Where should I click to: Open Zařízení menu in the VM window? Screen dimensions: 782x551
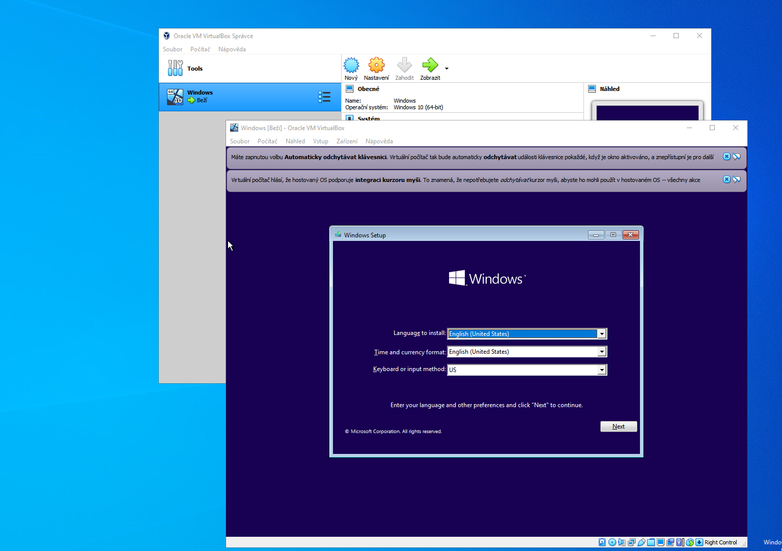coord(347,141)
